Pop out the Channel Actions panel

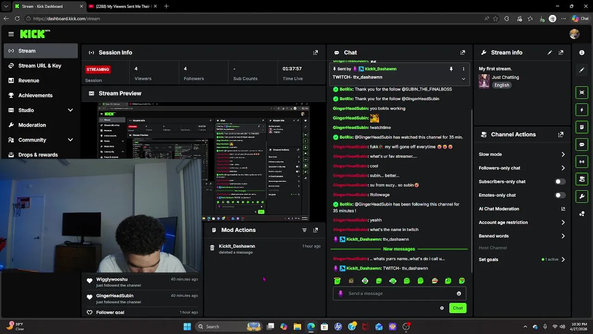coord(561,135)
